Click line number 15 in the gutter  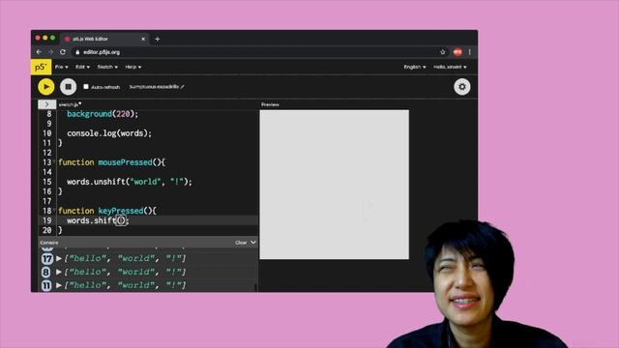coord(47,182)
